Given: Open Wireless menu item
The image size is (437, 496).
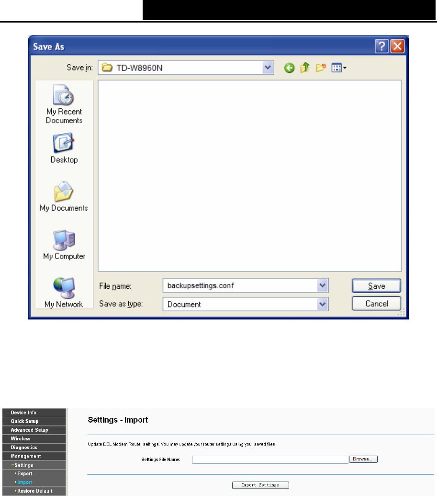Looking at the screenshot, I should [x=34, y=439].
